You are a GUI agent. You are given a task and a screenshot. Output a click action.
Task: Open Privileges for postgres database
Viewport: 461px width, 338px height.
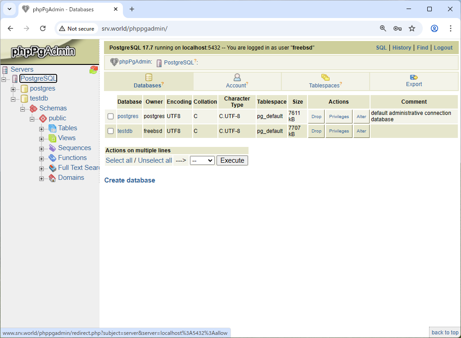[339, 117]
